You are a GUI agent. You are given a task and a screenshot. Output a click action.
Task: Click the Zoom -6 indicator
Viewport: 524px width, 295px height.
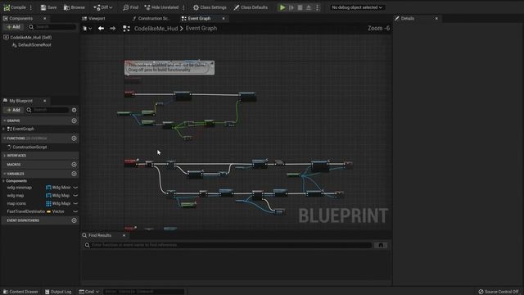[378, 28]
